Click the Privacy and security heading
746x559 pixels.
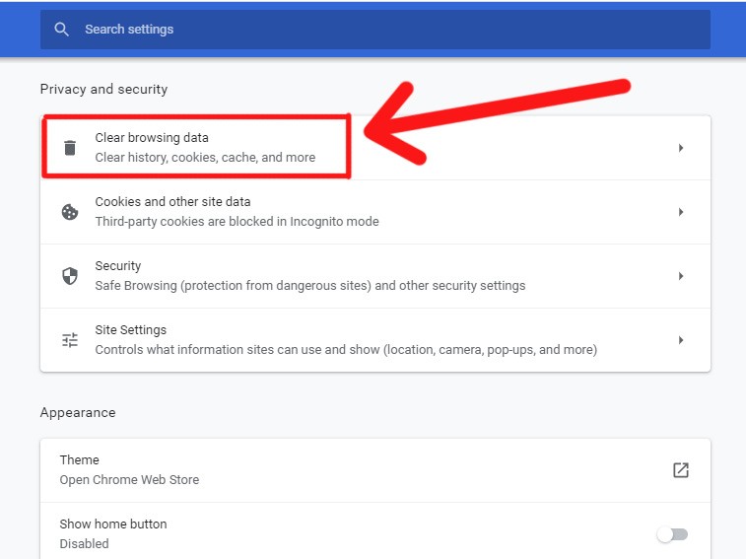pyautogui.click(x=103, y=89)
